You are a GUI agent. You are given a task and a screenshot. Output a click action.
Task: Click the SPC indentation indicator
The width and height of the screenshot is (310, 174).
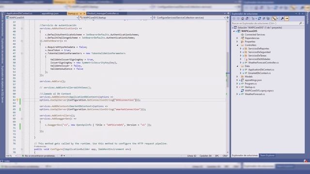(217, 156)
